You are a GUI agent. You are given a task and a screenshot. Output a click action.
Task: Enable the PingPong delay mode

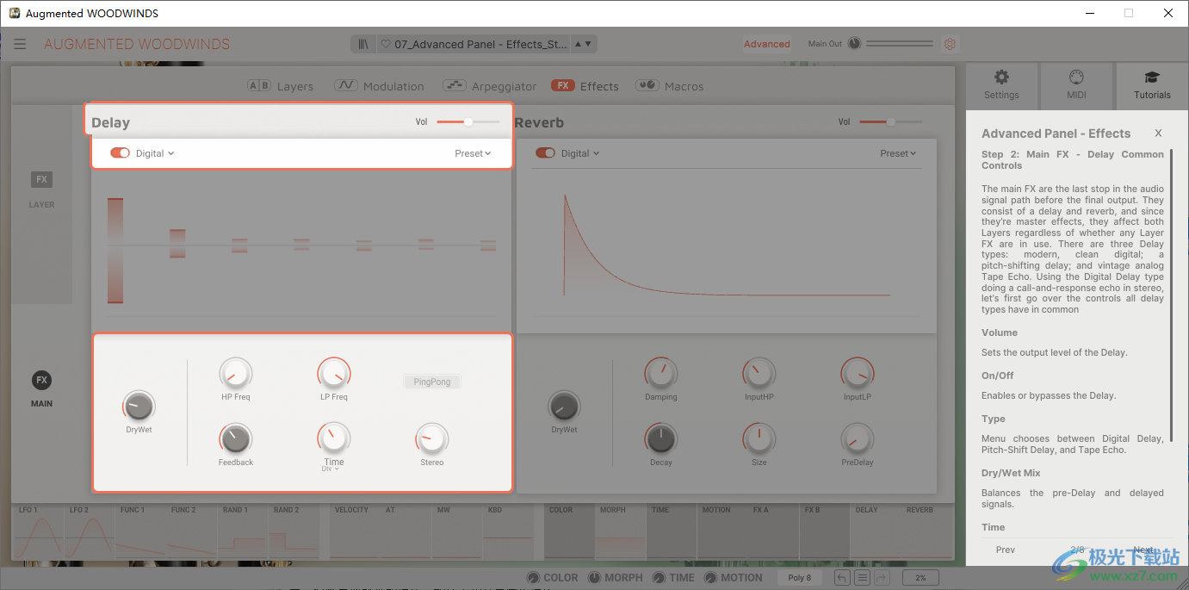click(x=432, y=382)
